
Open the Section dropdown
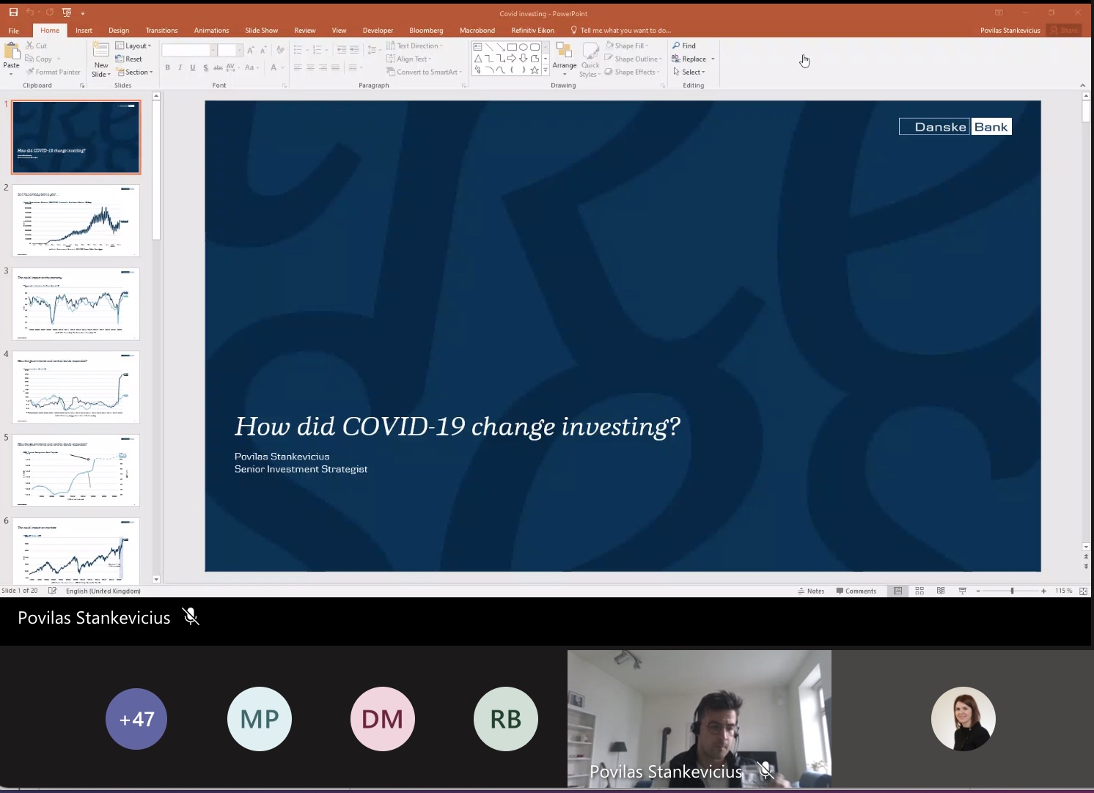[x=135, y=72]
